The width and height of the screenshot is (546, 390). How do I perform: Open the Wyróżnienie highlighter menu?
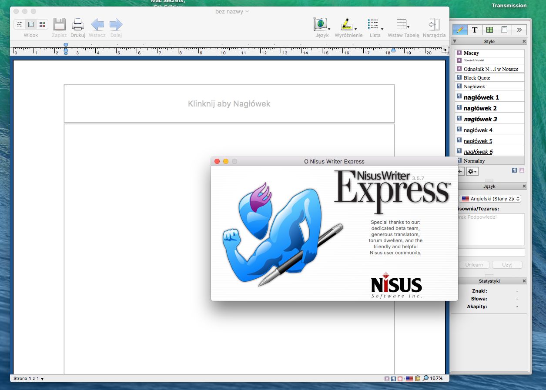click(348, 24)
